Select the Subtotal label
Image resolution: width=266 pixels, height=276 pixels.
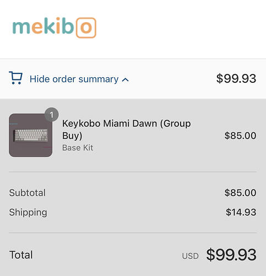click(28, 193)
